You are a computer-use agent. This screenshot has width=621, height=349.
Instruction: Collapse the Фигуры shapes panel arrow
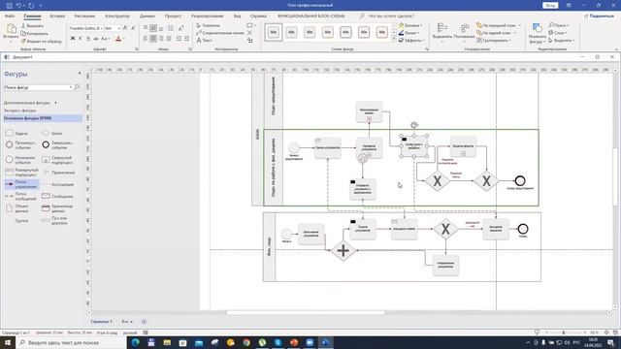[80, 74]
